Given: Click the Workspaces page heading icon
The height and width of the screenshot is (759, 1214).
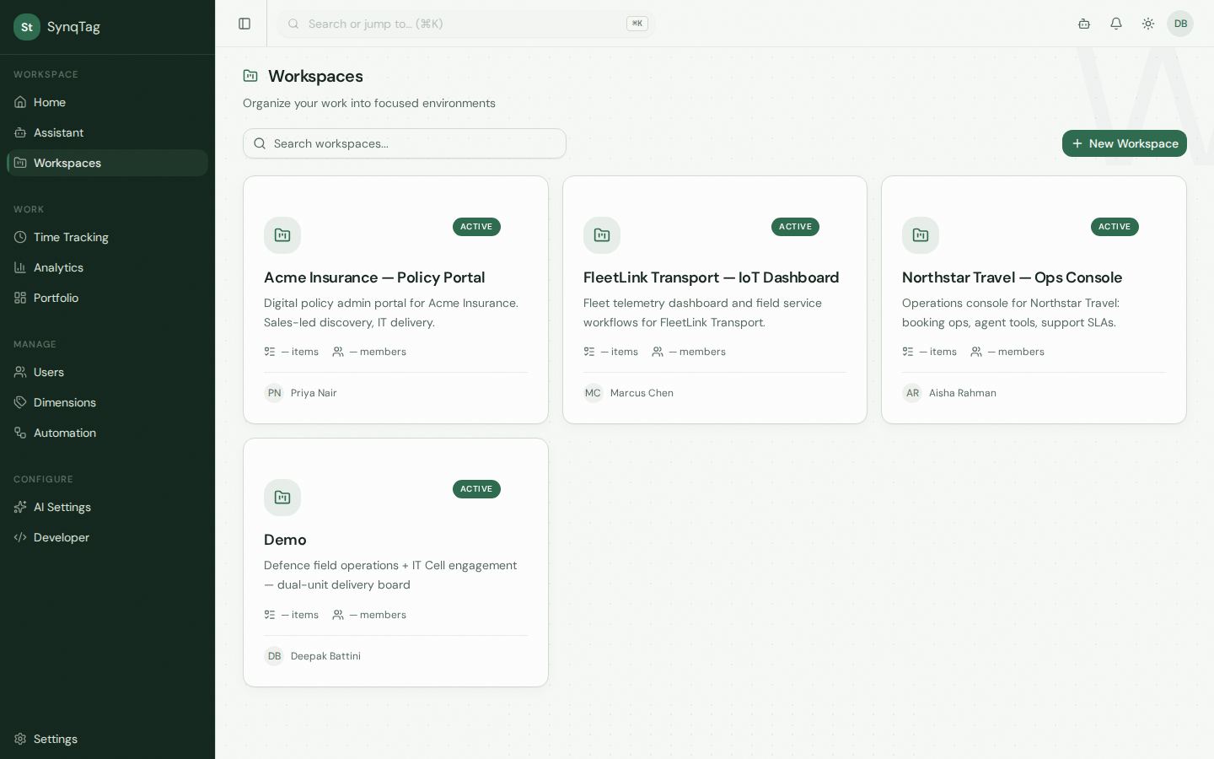Looking at the screenshot, I should (x=250, y=76).
